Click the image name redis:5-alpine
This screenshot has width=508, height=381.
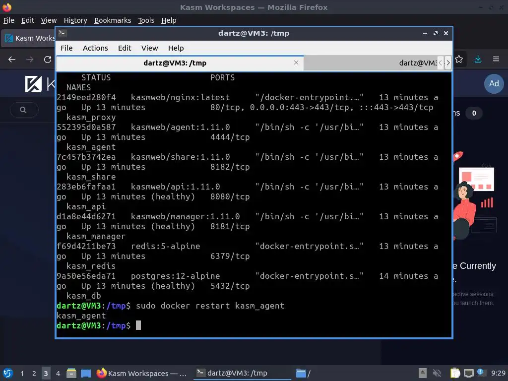point(165,246)
